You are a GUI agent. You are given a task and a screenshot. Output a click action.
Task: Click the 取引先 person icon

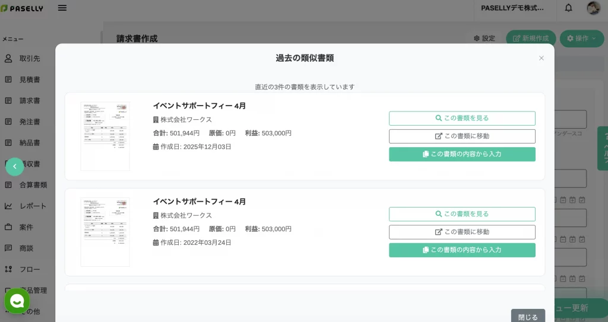(x=8, y=58)
